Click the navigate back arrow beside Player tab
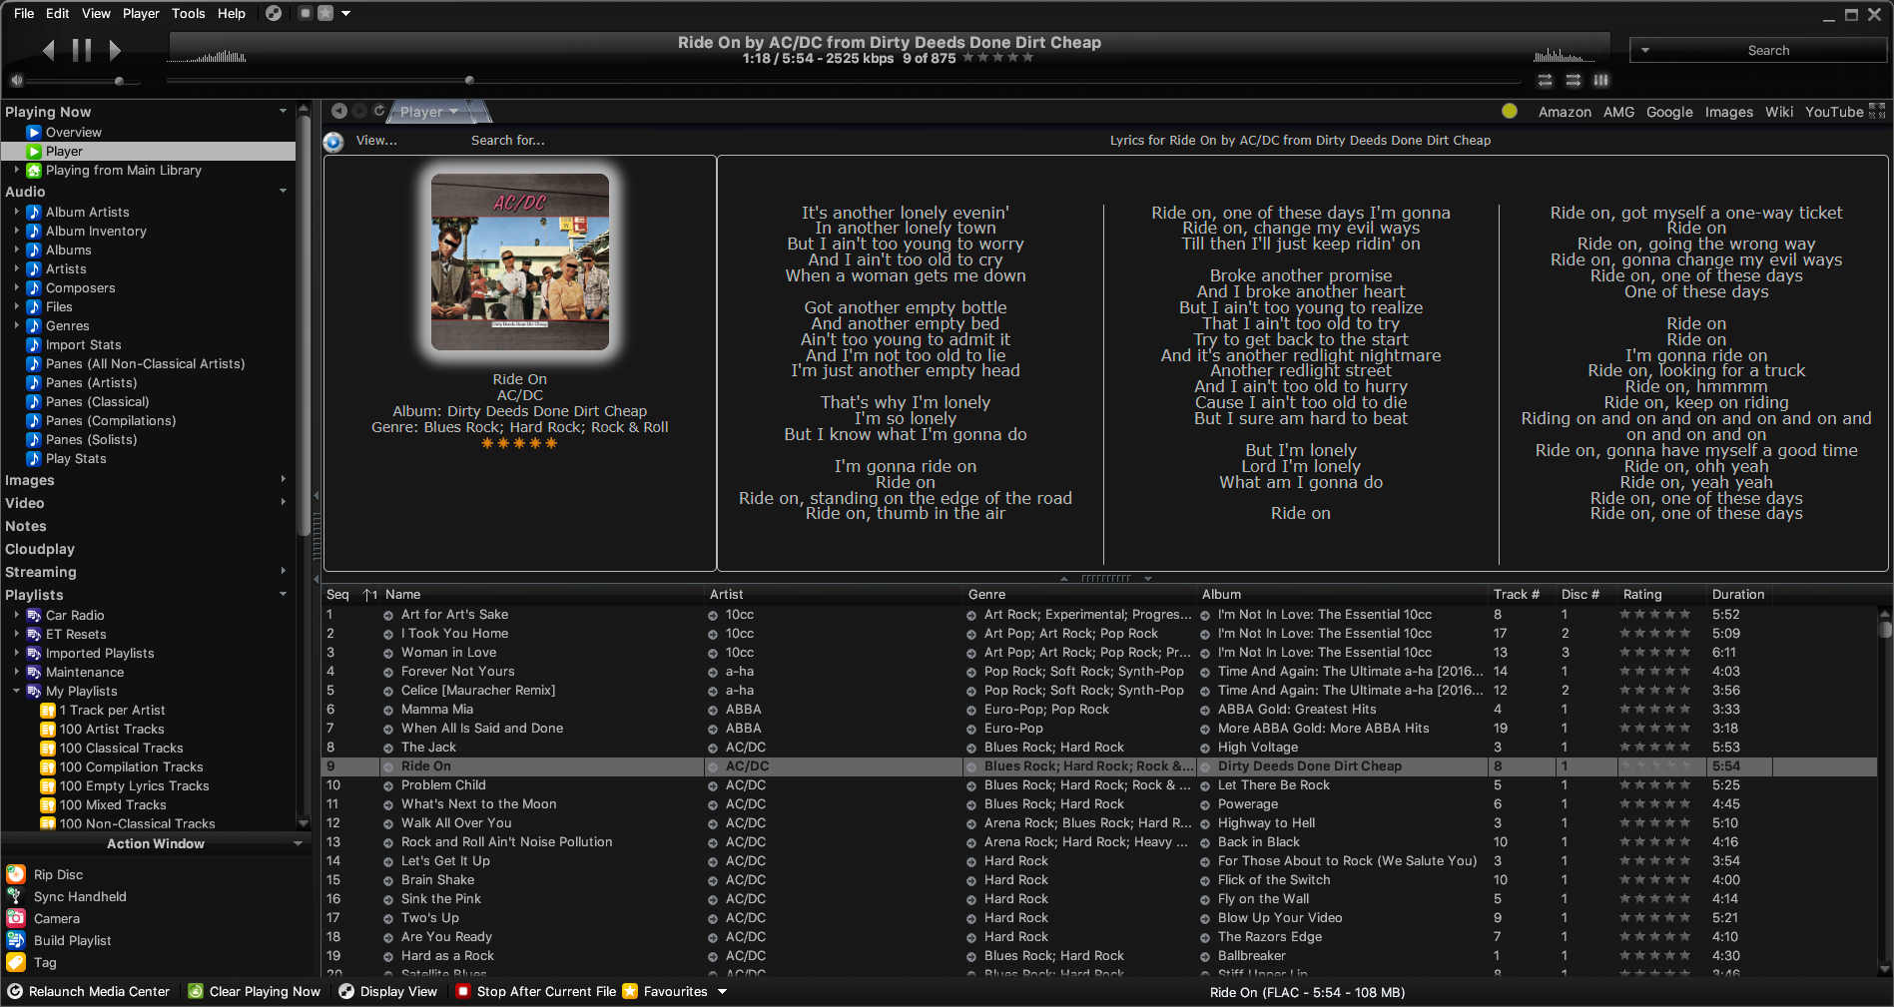This screenshot has width=1894, height=1007. coord(339,111)
